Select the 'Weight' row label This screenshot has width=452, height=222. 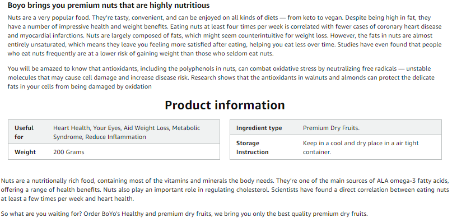pyautogui.click(x=25, y=152)
